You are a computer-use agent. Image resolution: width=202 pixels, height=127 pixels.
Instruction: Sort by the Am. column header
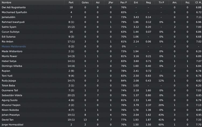(x=175, y=2)
